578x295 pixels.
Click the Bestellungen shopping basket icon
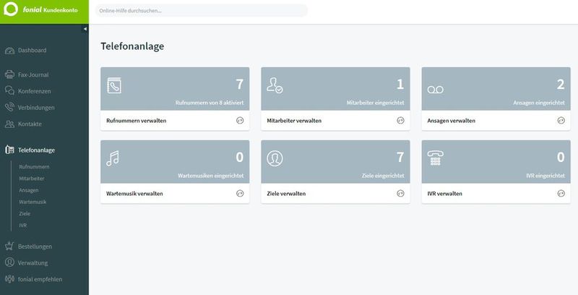[x=9, y=246]
